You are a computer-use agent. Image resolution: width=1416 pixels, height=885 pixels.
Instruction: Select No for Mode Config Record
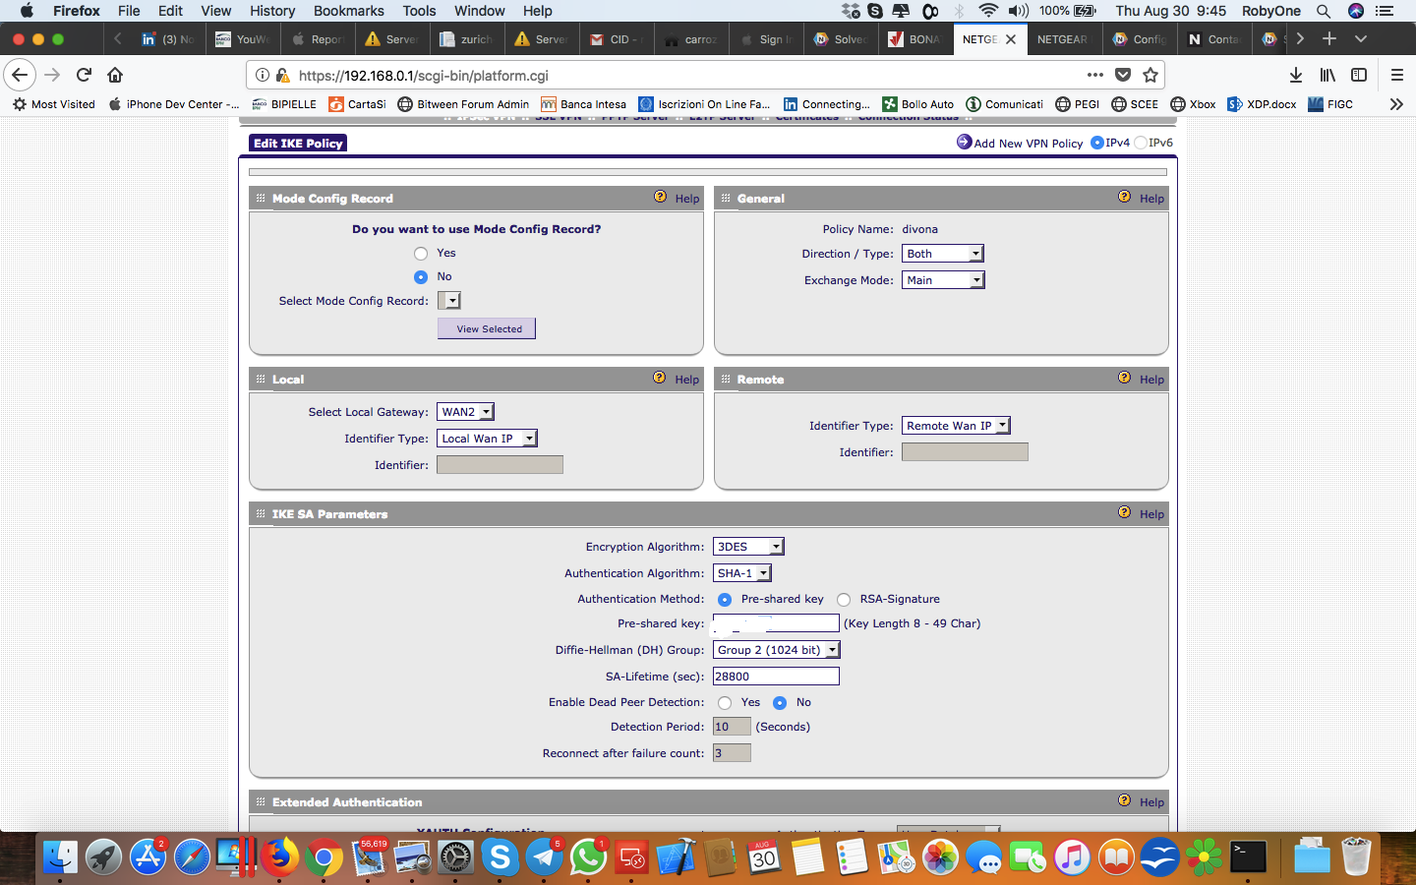(x=421, y=277)
